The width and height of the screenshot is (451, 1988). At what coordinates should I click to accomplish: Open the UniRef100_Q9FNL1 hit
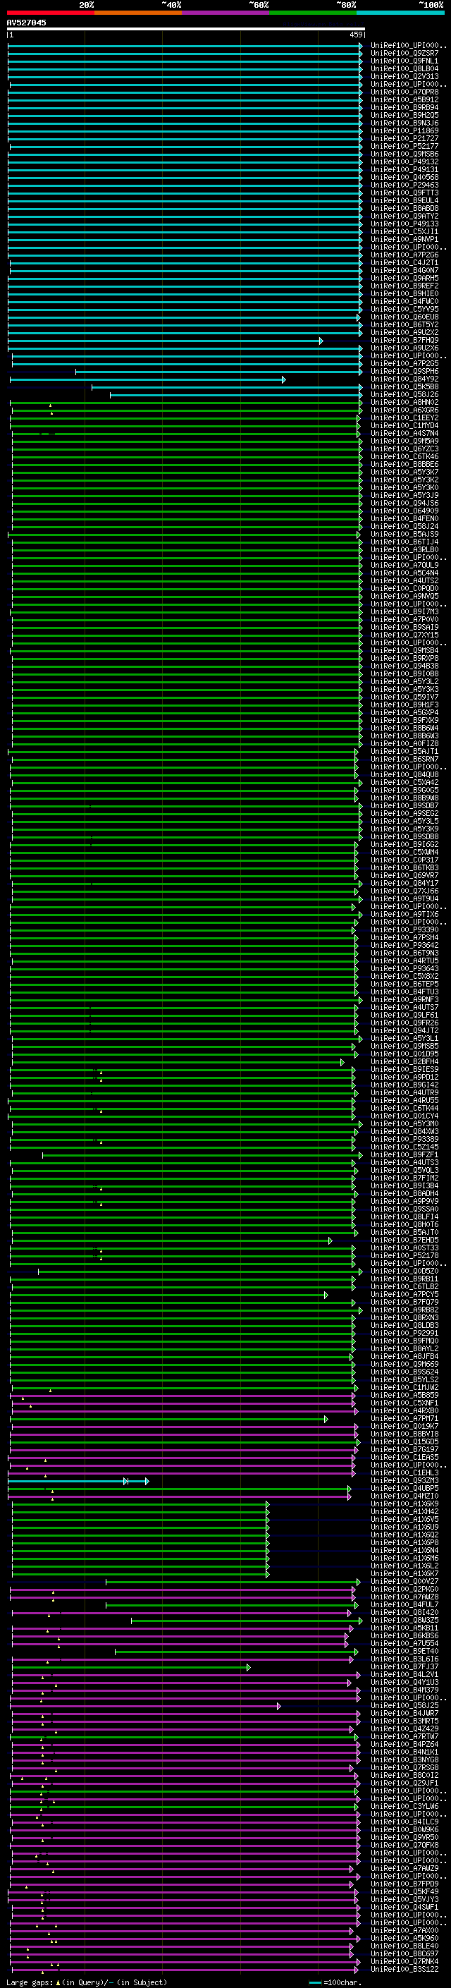pyautogui.click(x=404, y=61)
